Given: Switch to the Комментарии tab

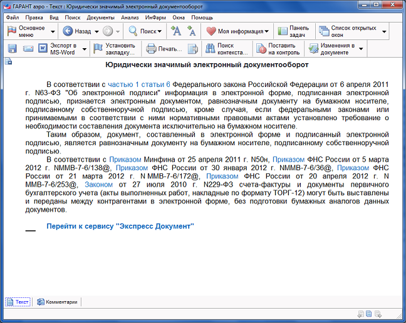Looking at the screenshot, I should (60, 302).
